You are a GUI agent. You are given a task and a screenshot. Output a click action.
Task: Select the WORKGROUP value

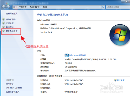(x=71, y=92)
